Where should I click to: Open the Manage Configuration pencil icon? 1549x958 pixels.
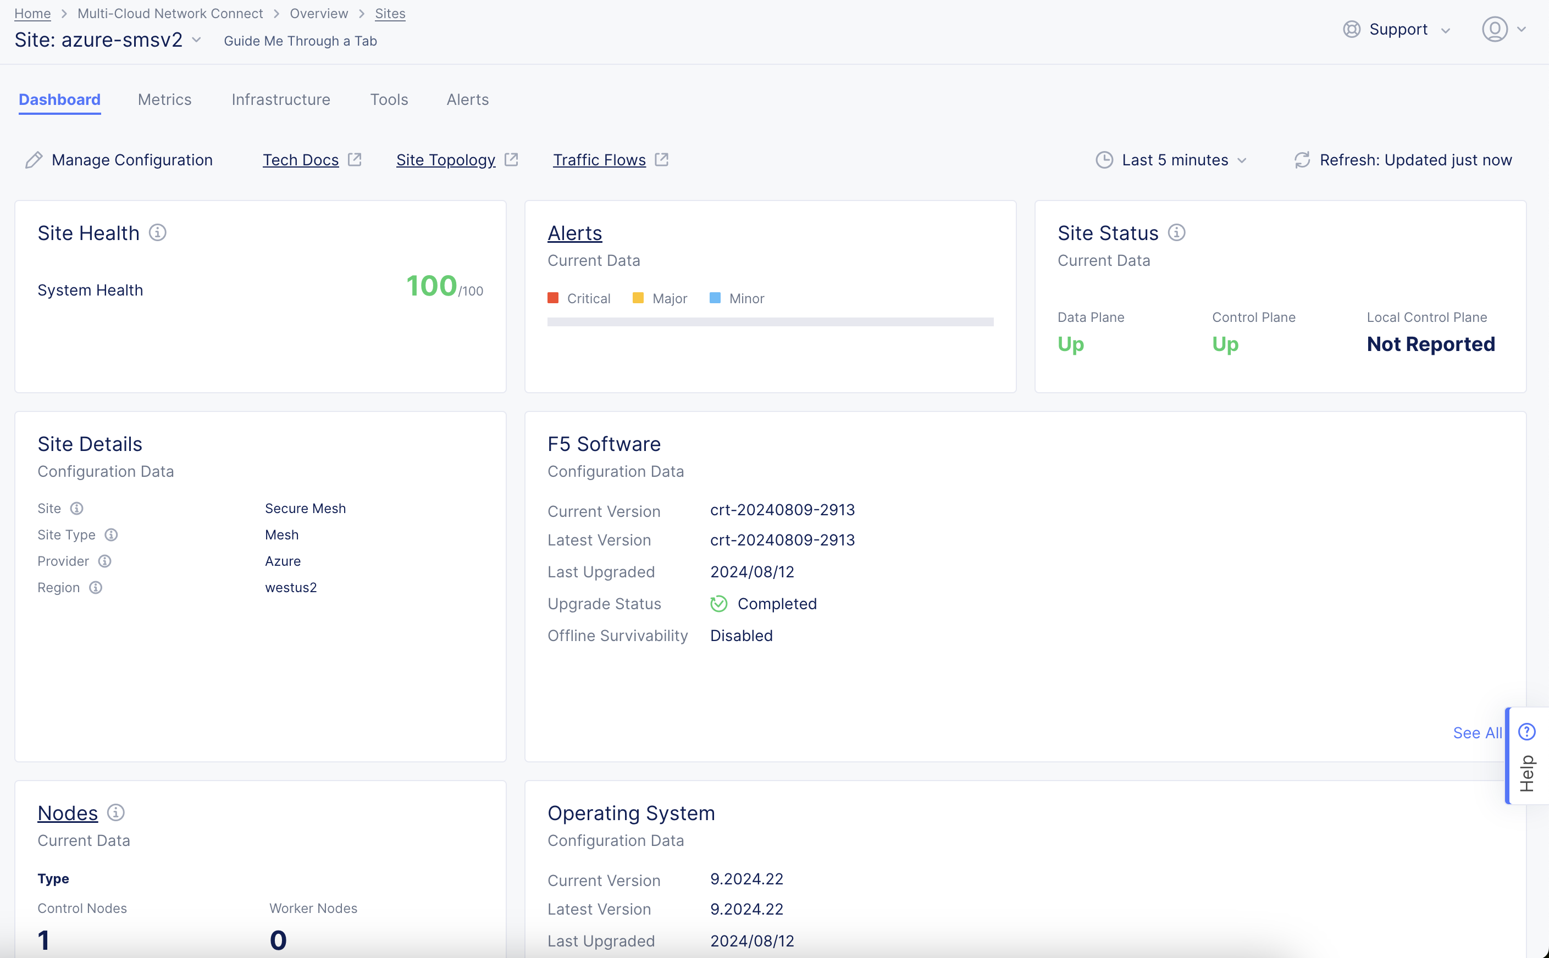(x=34, y=160)
